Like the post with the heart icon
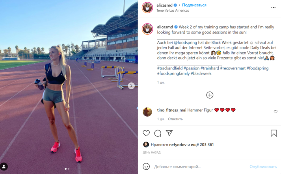The image size is (281, 174). pyautogui.click(x=146, y=133)
